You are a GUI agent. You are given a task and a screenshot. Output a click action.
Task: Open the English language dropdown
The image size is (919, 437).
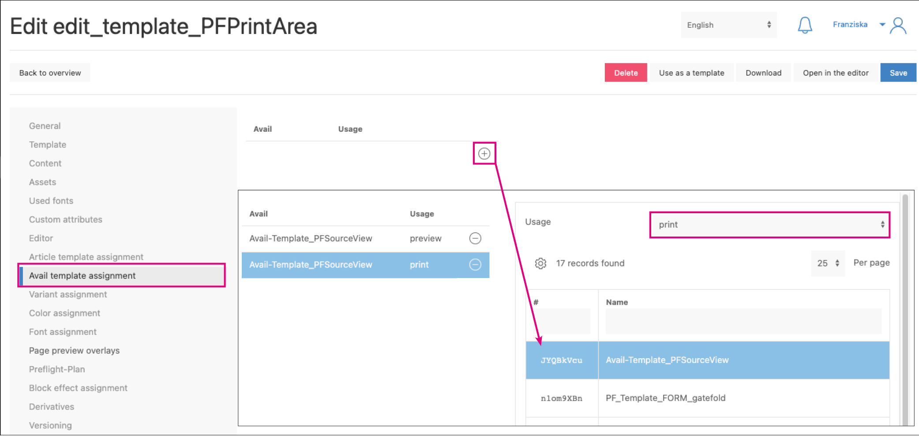click(728, 25)
